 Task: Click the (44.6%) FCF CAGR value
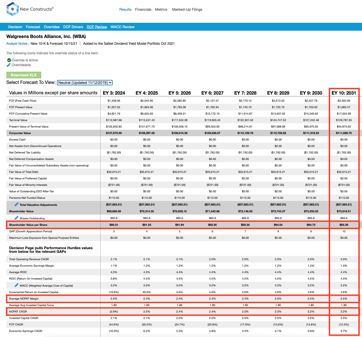pos(114,325)
